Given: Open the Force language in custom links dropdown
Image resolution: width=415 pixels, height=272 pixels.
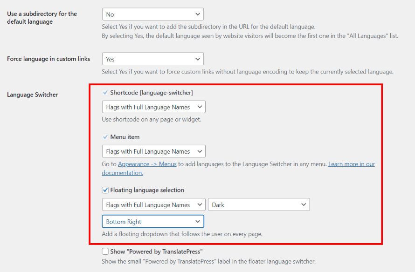Looking at the screenshot, I should (153, 59).
